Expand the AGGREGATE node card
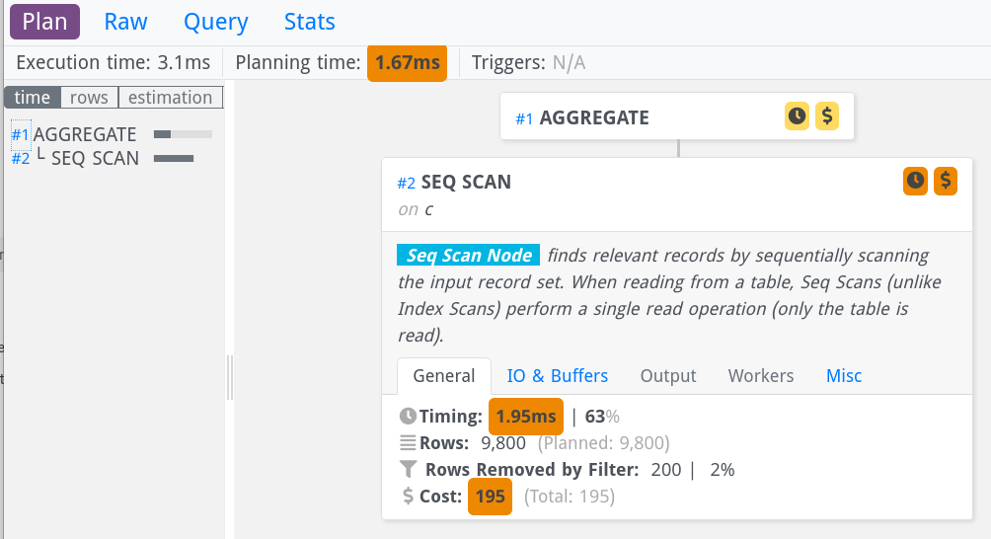 pyautogui.click(x=594, y=118)
